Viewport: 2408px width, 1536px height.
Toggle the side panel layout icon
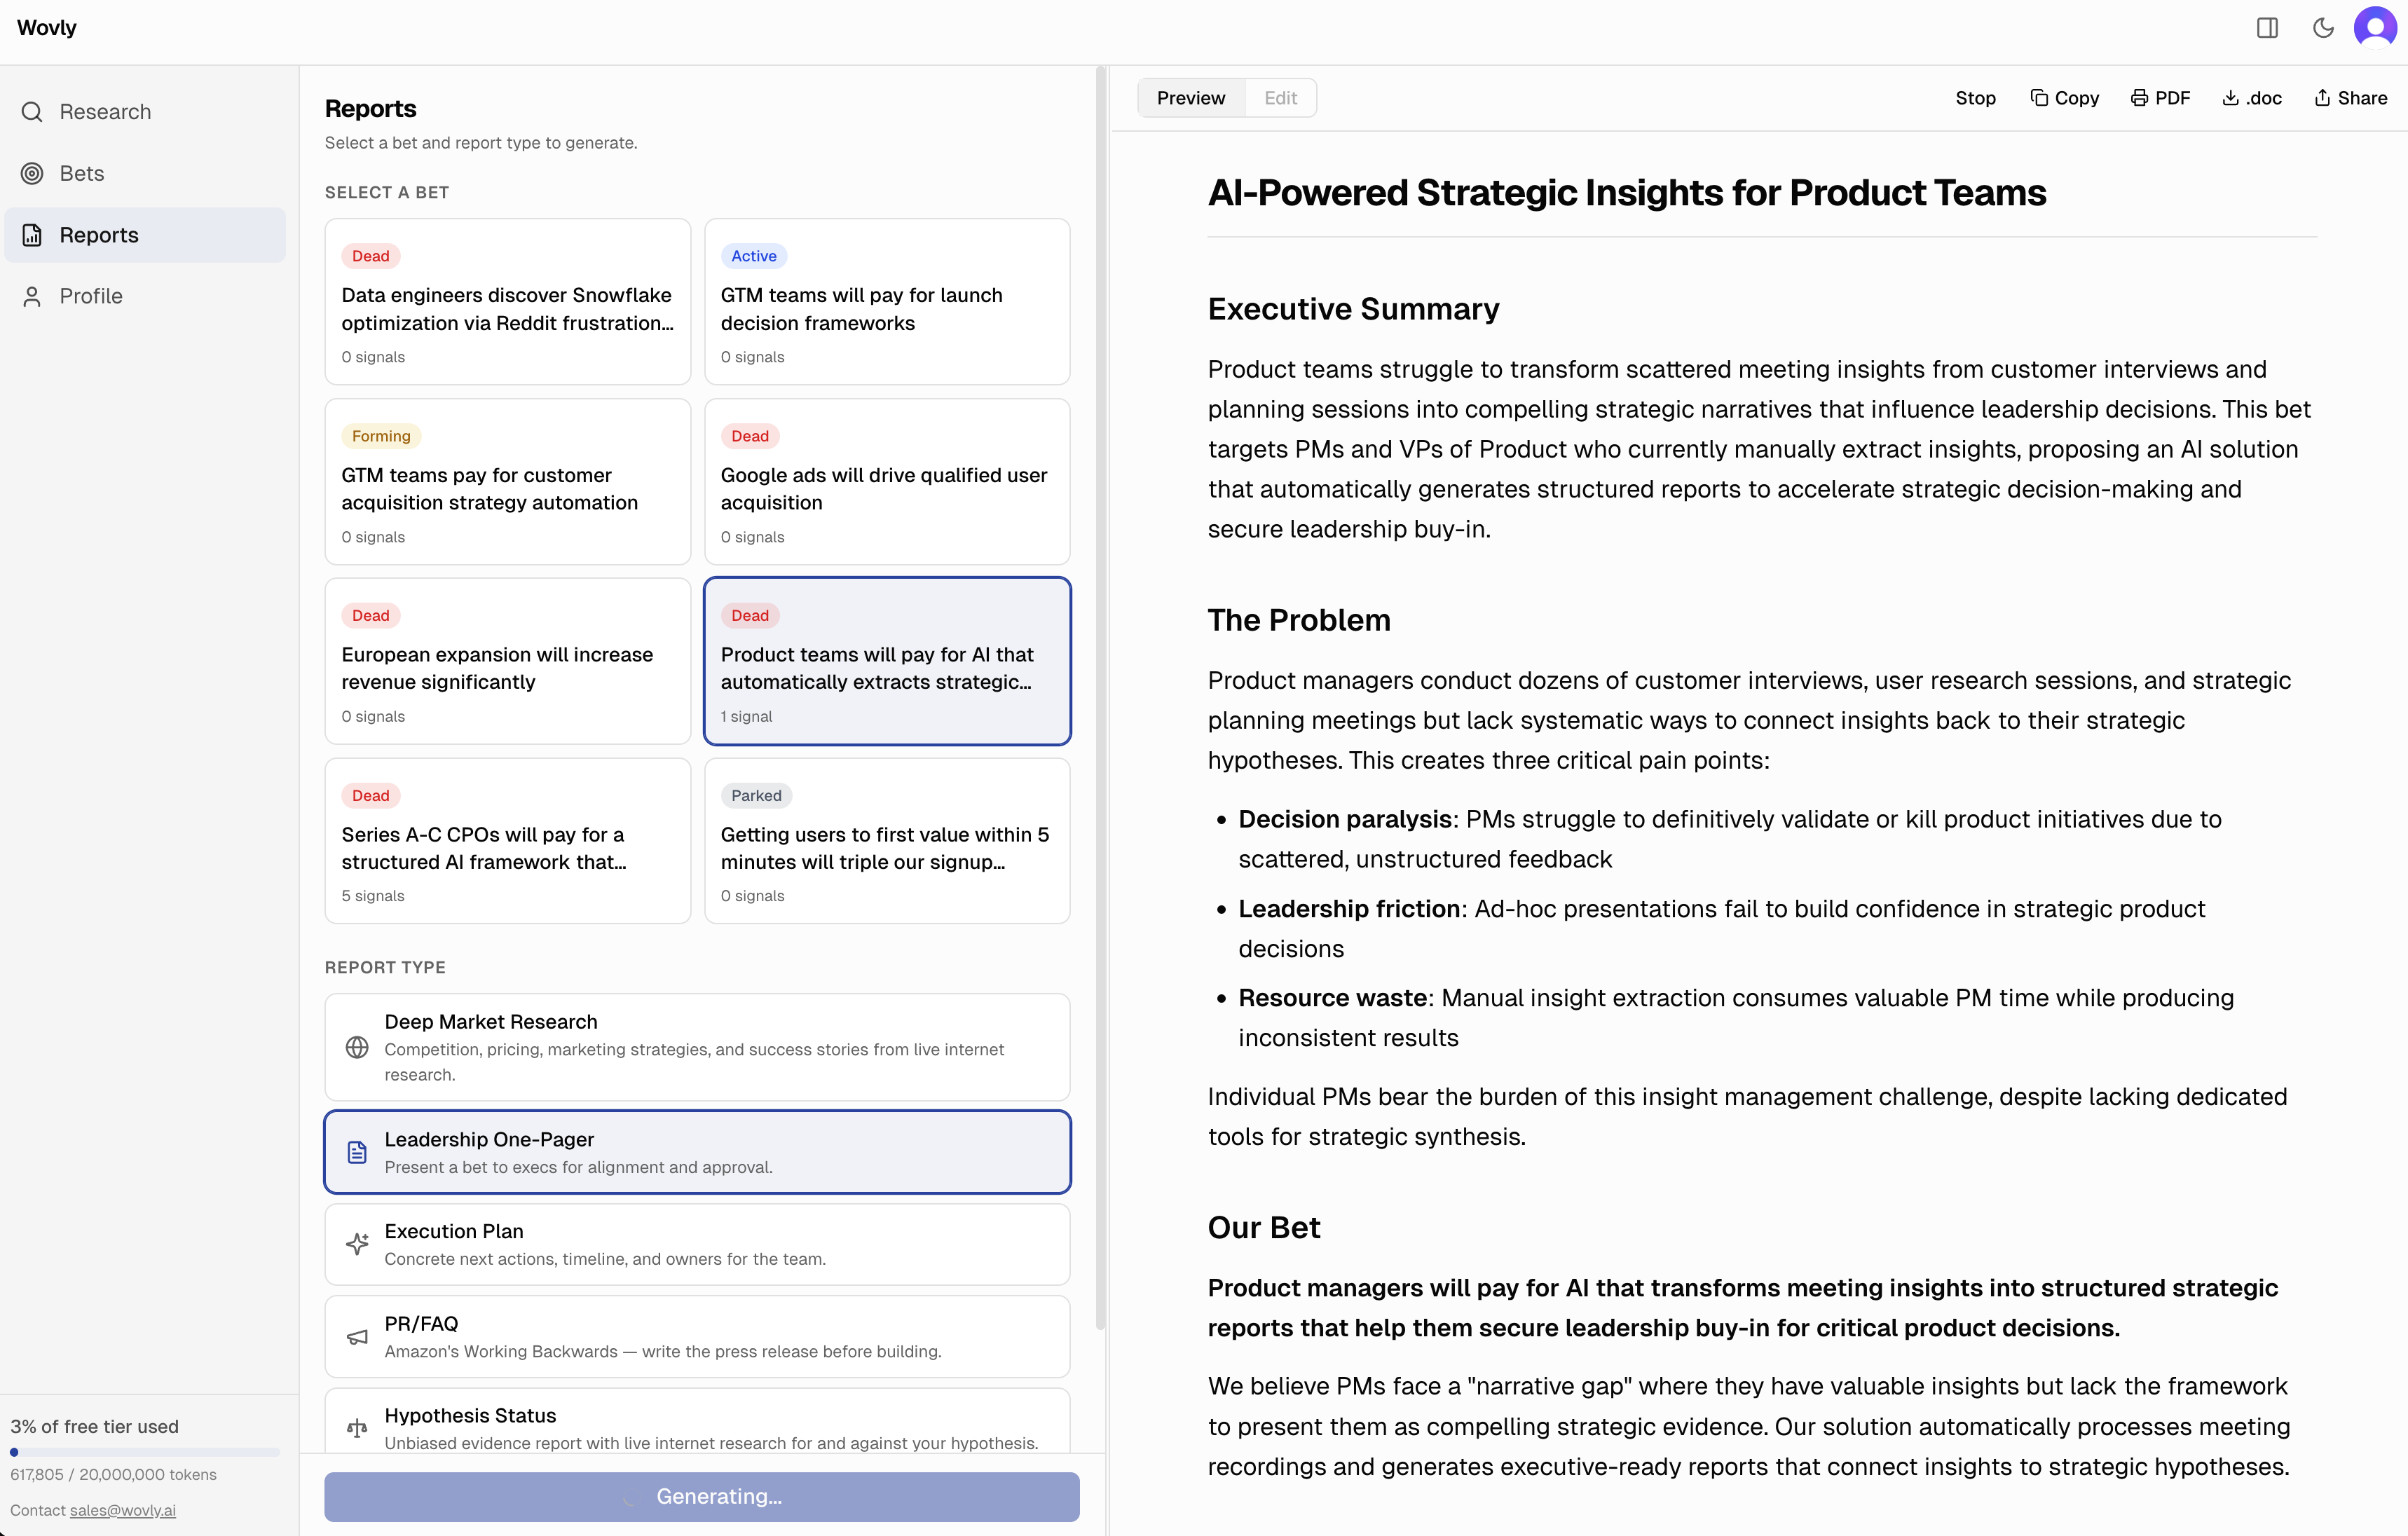(x=2267, y=28)
